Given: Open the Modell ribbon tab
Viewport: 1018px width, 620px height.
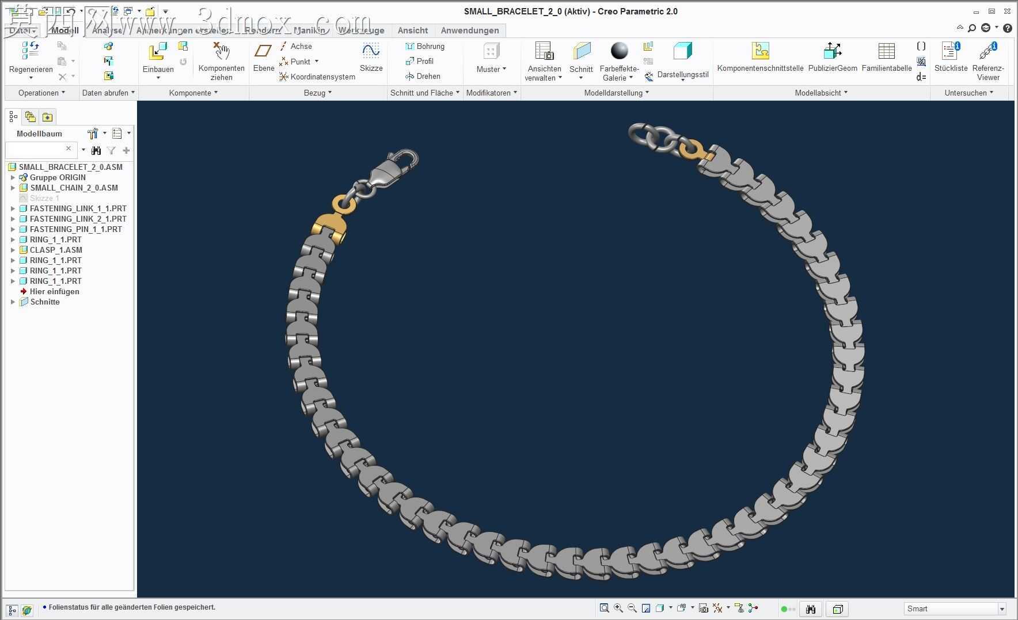Looking at the screenshot, I should pos(65,31).
